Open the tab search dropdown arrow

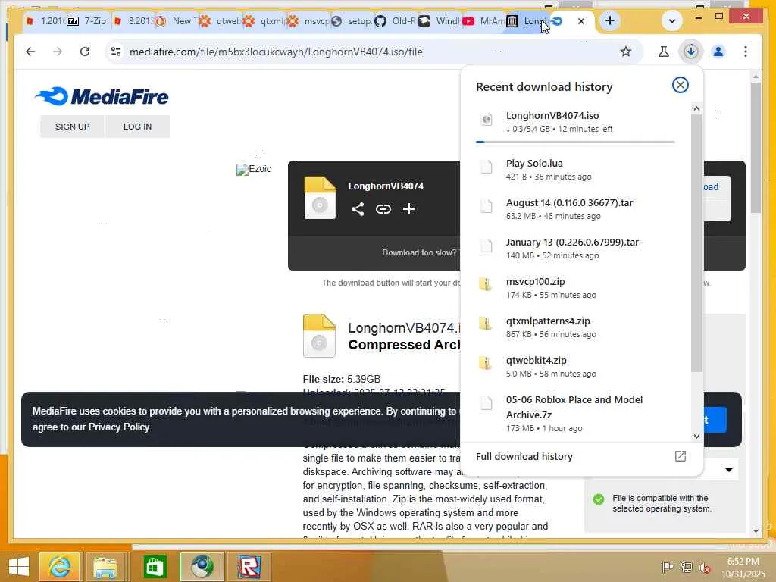click(671, 20)
